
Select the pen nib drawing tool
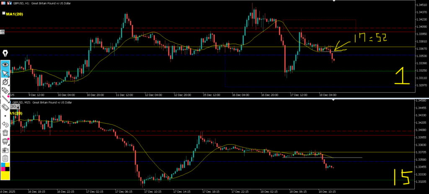pos(5,53)
